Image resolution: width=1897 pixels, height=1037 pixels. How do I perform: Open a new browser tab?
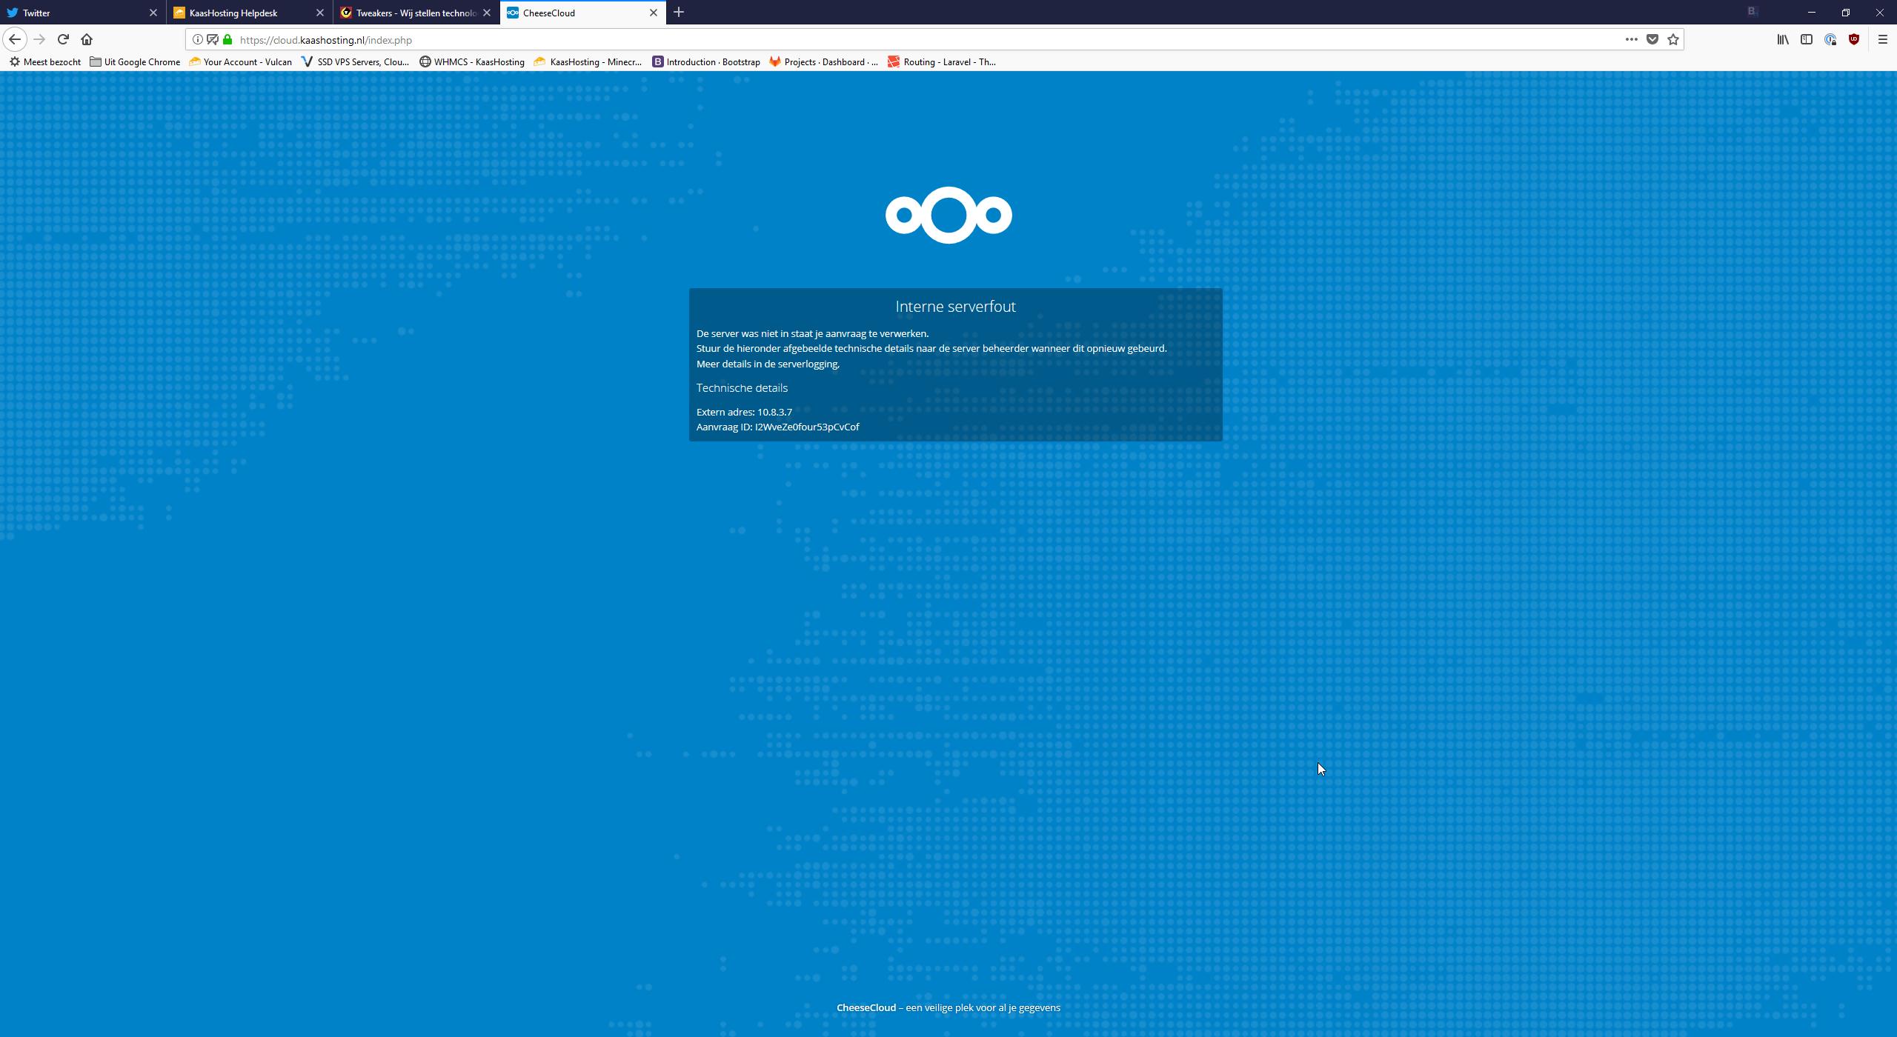pyautogui.click(x=679, y=13)
